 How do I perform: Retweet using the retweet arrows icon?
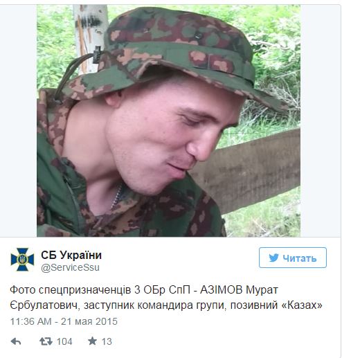(x=46, y=341)
